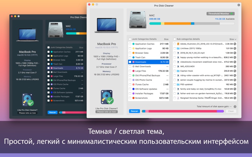Click iOS Software Updates row in light window
This screenshot has height=157, width=252.
149,89
